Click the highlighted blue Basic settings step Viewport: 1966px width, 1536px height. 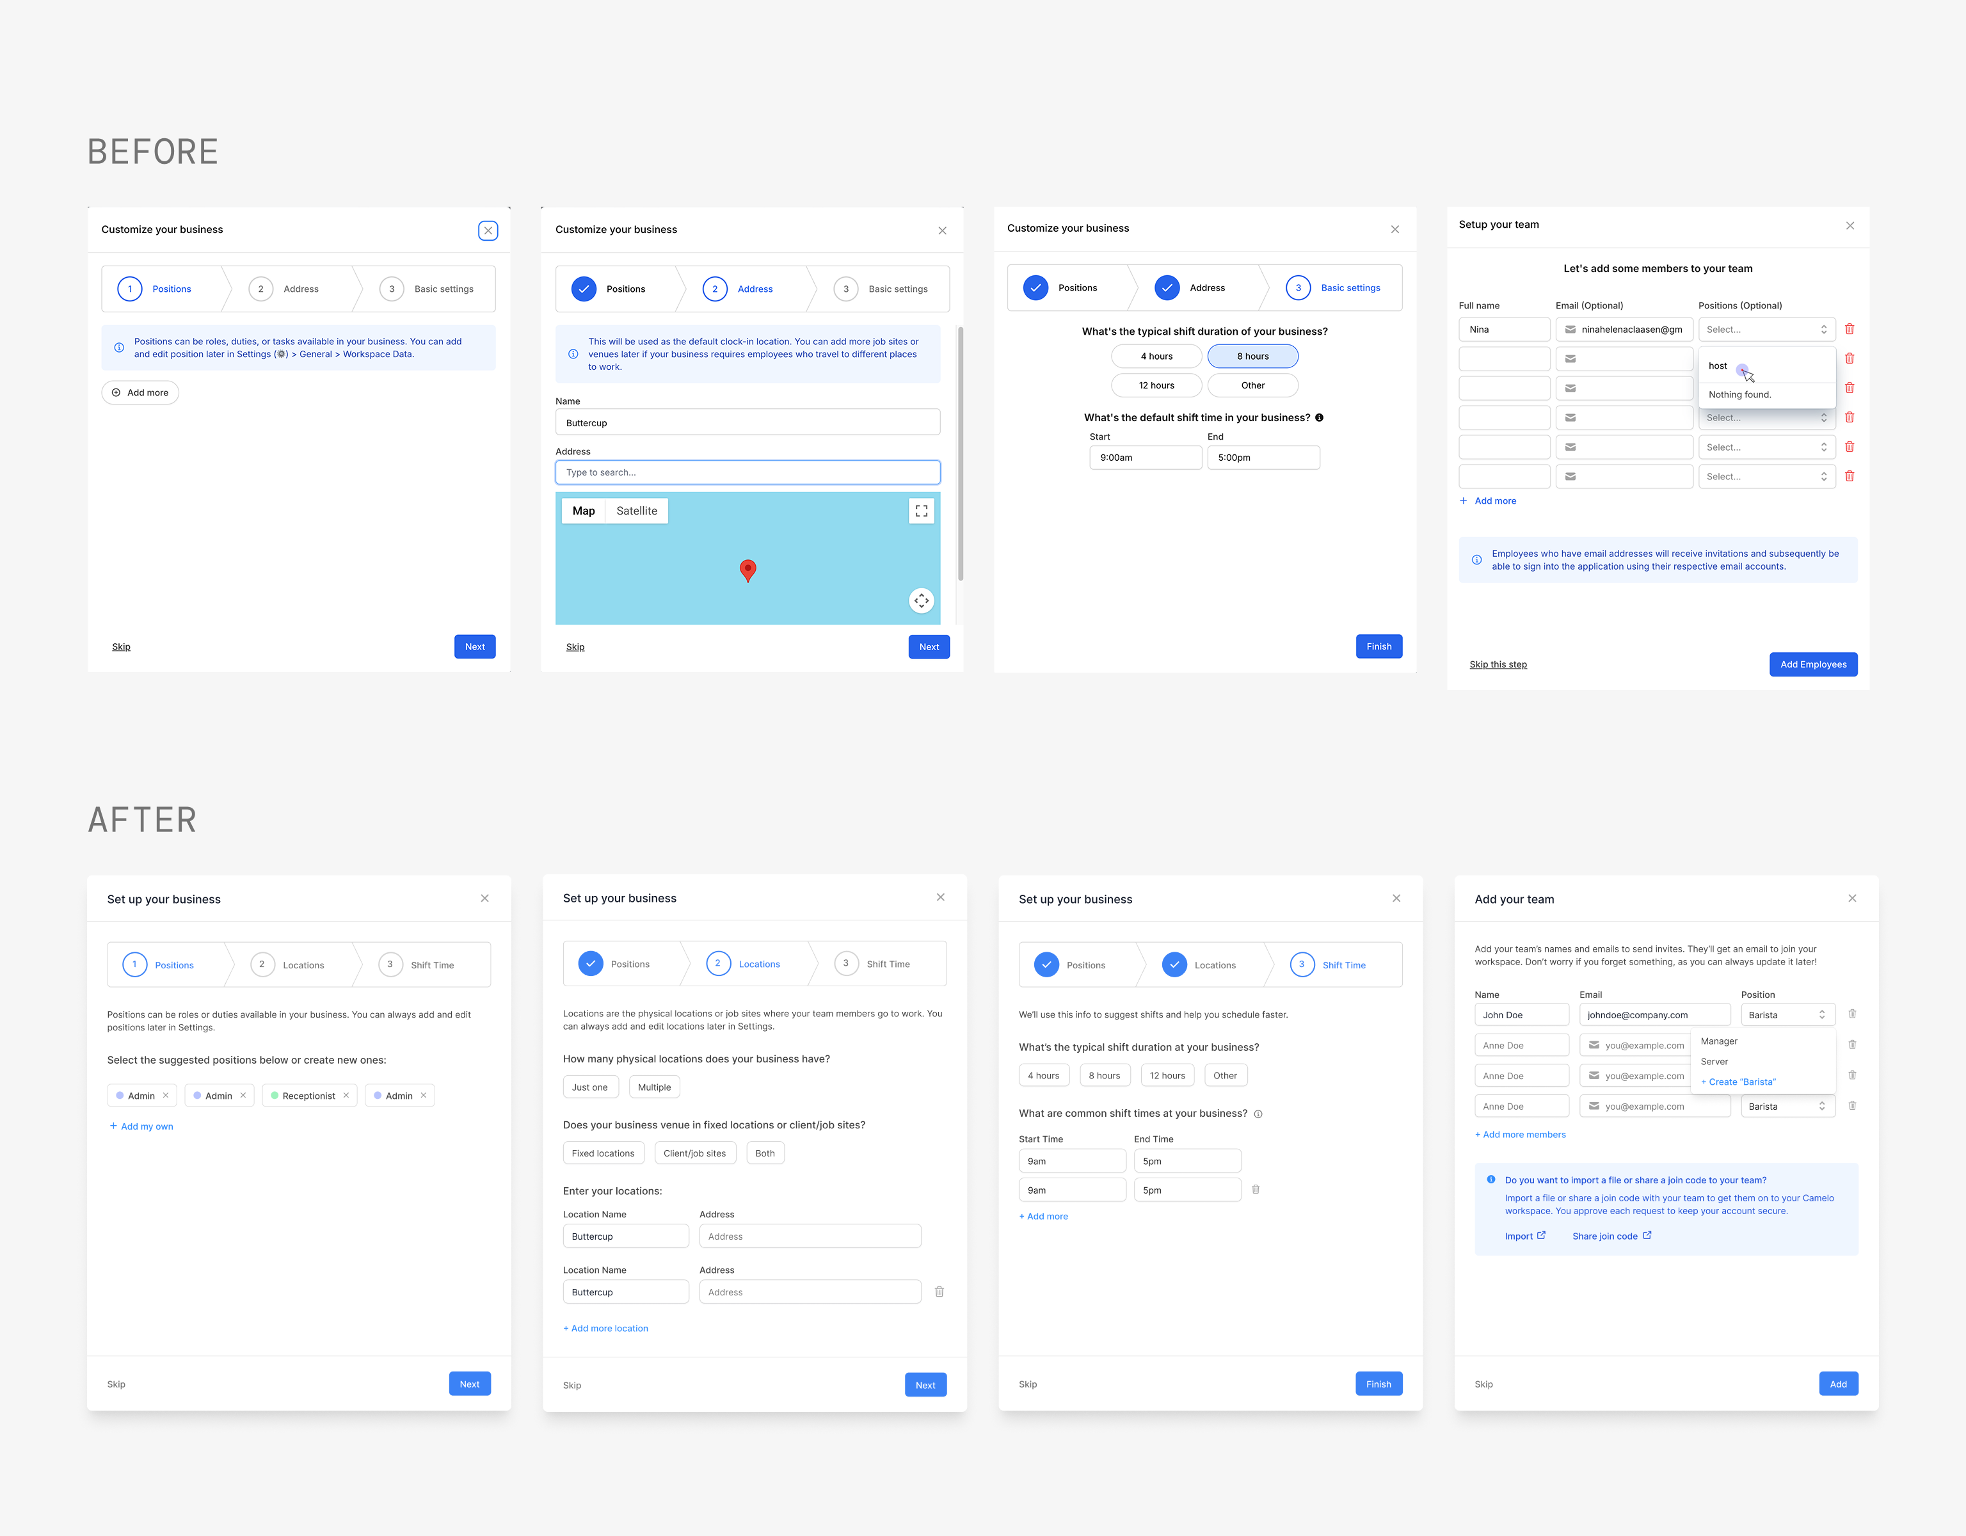[x=1332, y=288]
